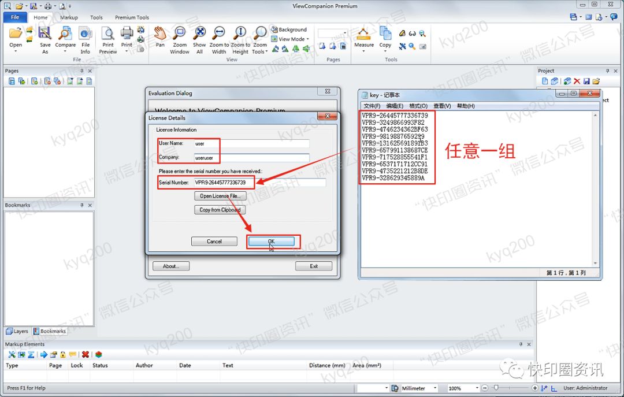Open a file with the Open icon
The height and width of the screenshot is (397, 624).
(16, 34)
